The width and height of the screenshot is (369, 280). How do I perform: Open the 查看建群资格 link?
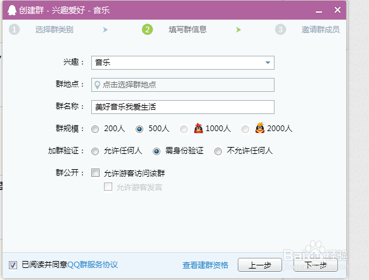tap(205, 265)
